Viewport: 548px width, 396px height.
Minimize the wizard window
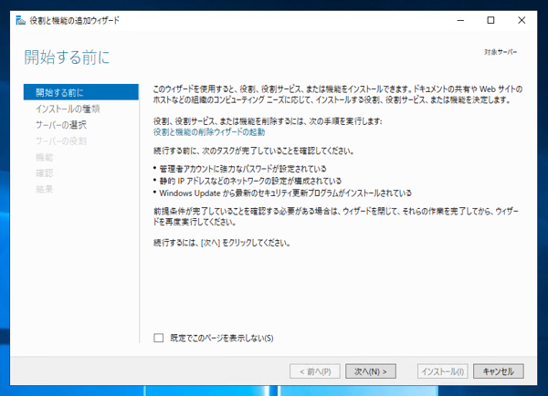[x=460, y=21]
